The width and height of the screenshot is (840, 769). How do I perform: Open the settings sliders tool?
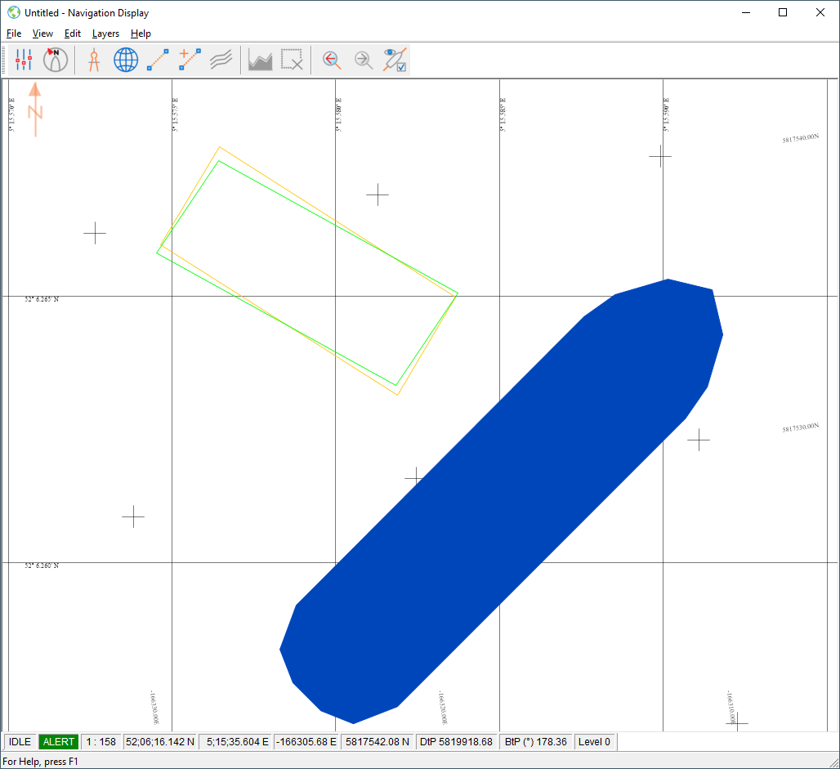point(24,60)
